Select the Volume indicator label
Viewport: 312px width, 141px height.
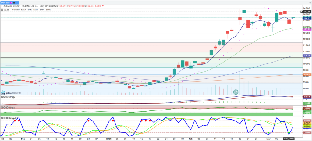pyautogui.click(x=16, y=9)
